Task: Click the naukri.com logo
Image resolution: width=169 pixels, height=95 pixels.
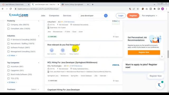Action: pyautogui.click(x=19, y=15)
